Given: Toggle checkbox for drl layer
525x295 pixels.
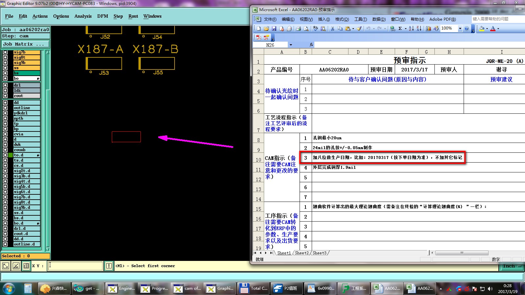Looking at the screenshot, I should point(5,85).
